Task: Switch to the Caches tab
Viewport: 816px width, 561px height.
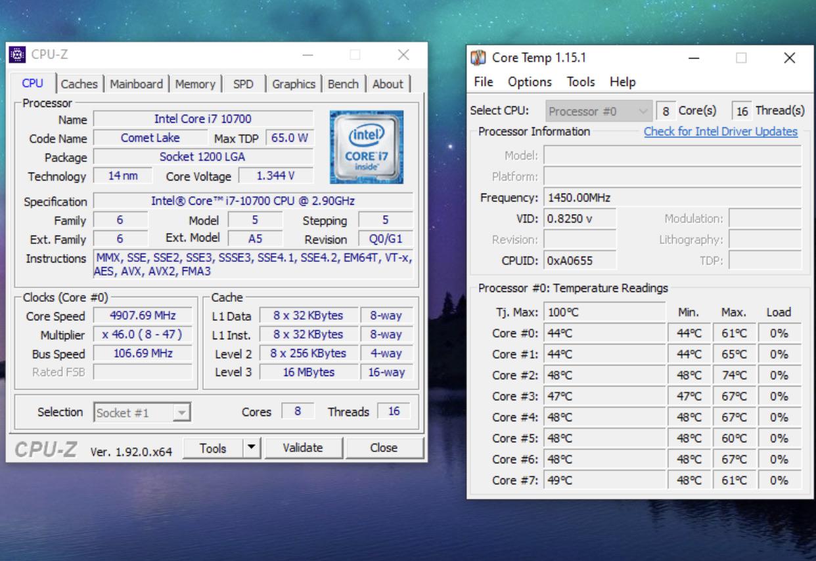Action: [79, 84]
